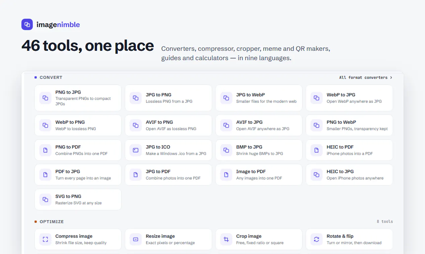Image resolution: width=425 pixels, height=254 pixels.
Task: Click the WebP to JPG card icon
Action: click(317, 98)
